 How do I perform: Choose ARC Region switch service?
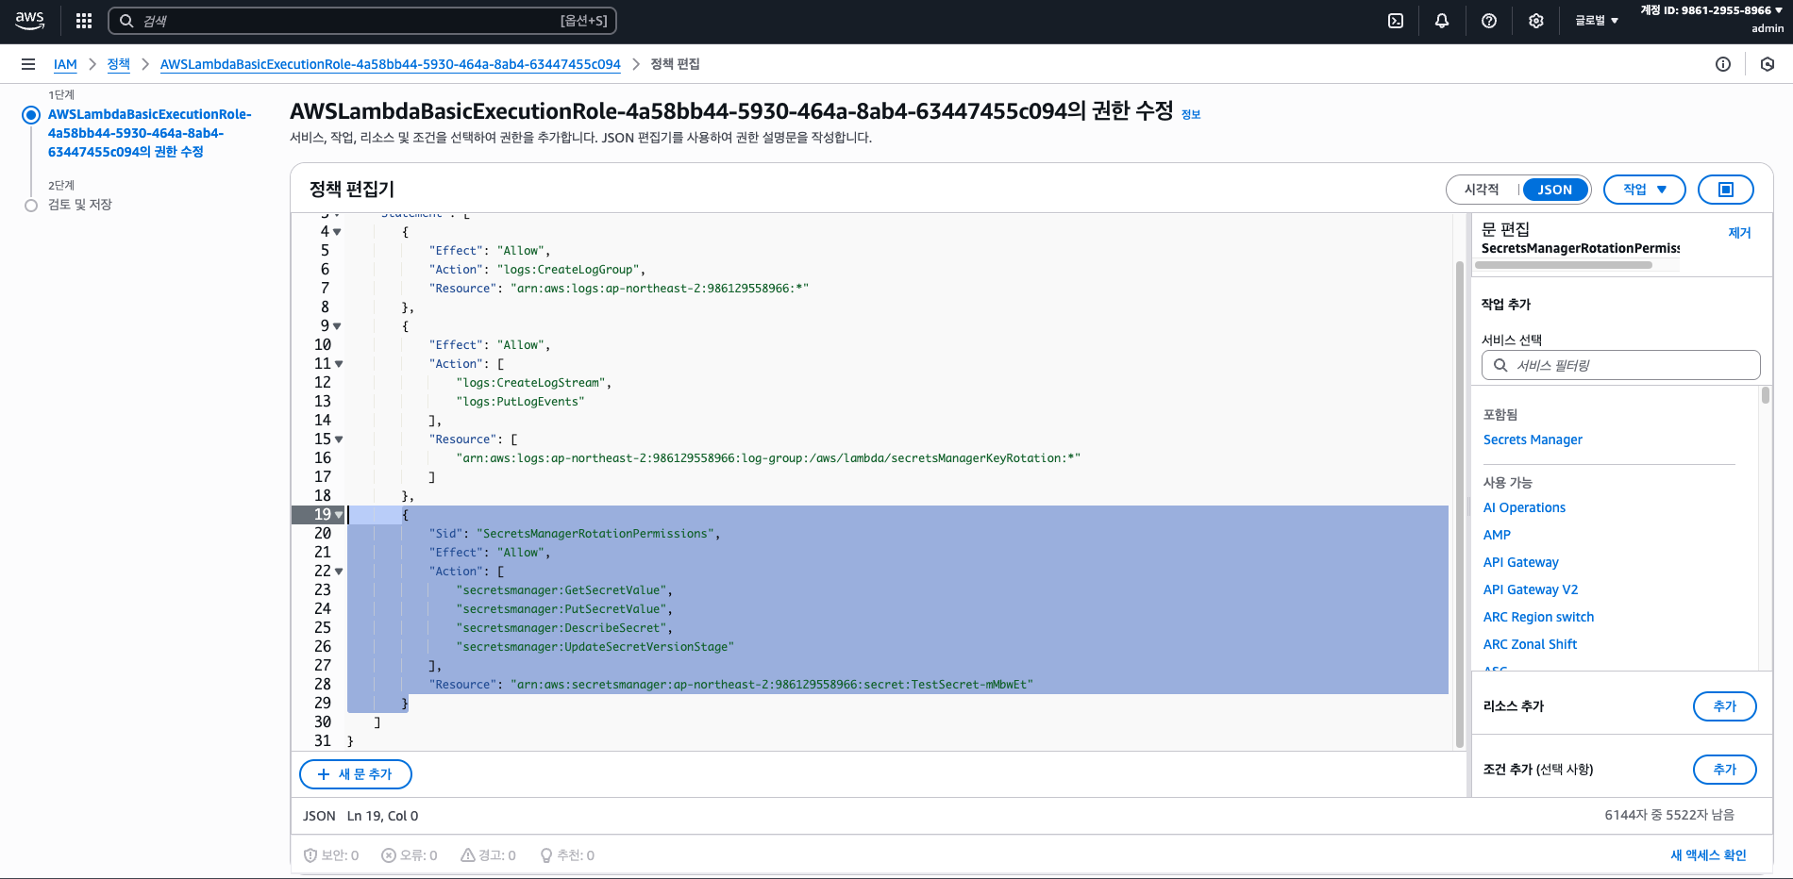pos(1538,617)
